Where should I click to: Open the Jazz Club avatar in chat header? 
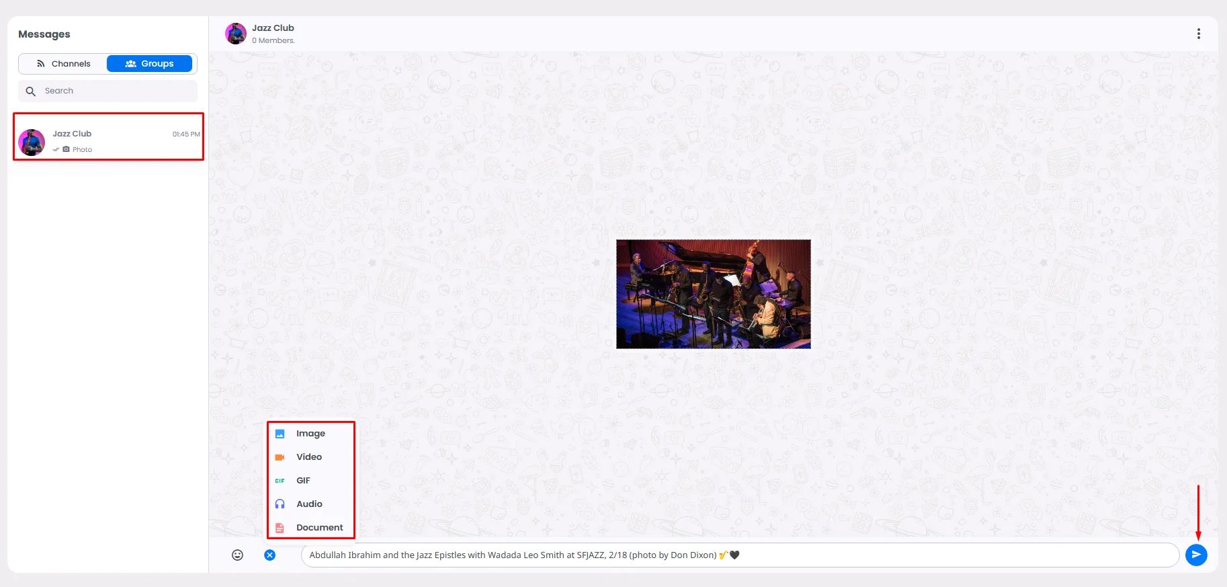click(236, 34)
